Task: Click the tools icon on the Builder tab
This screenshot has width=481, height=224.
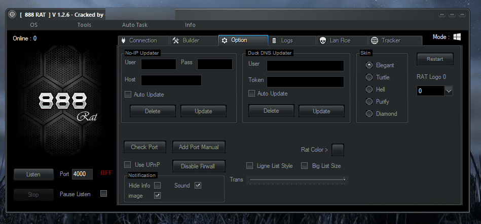Action: click(176, 40)
